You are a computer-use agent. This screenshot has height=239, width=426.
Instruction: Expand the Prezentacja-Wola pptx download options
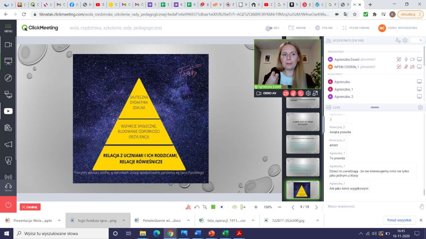[x=59, y=220]
